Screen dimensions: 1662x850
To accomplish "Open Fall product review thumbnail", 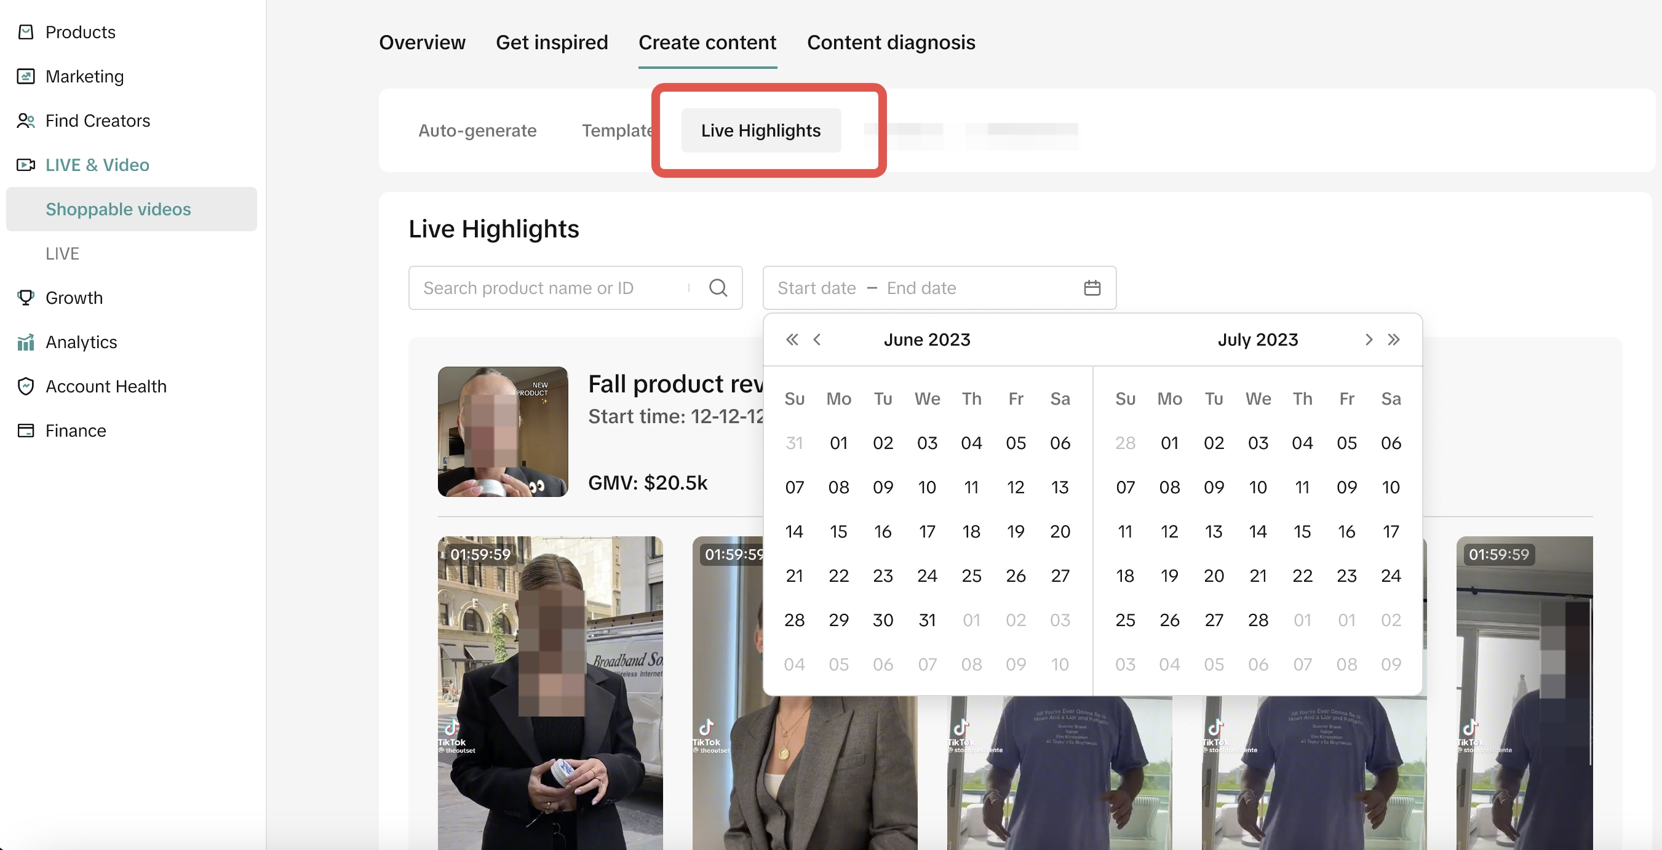I will (503, 431).
